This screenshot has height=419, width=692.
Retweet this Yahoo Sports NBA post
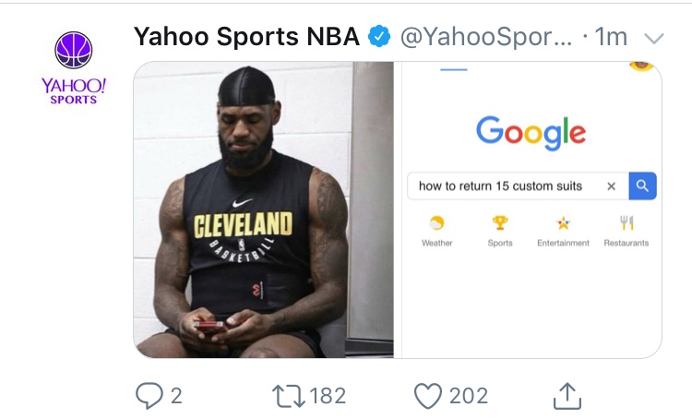point(288,396)
